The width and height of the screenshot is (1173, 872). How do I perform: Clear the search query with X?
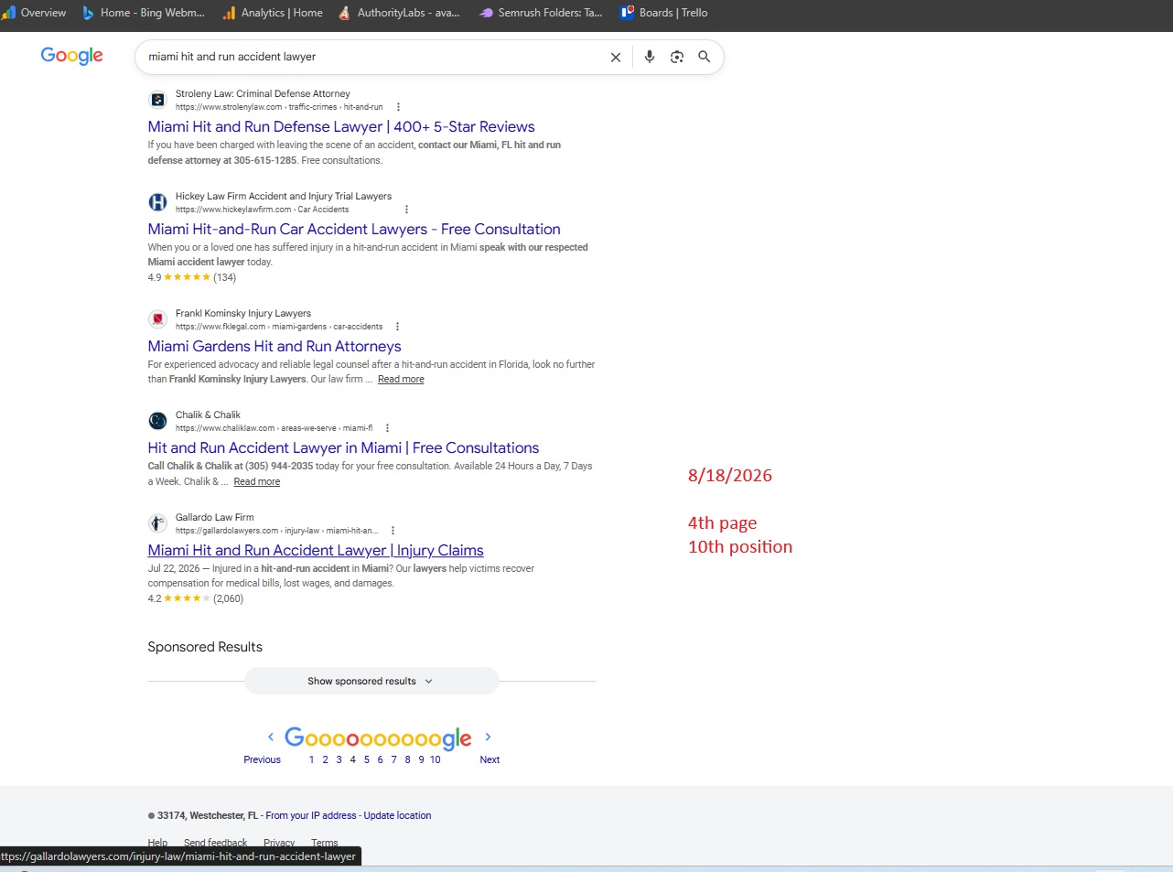[616, 57]
